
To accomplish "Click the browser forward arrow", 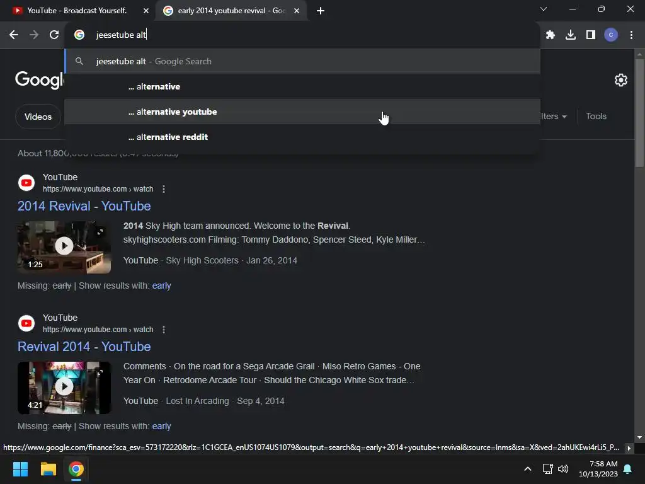I will coord(34,35).
